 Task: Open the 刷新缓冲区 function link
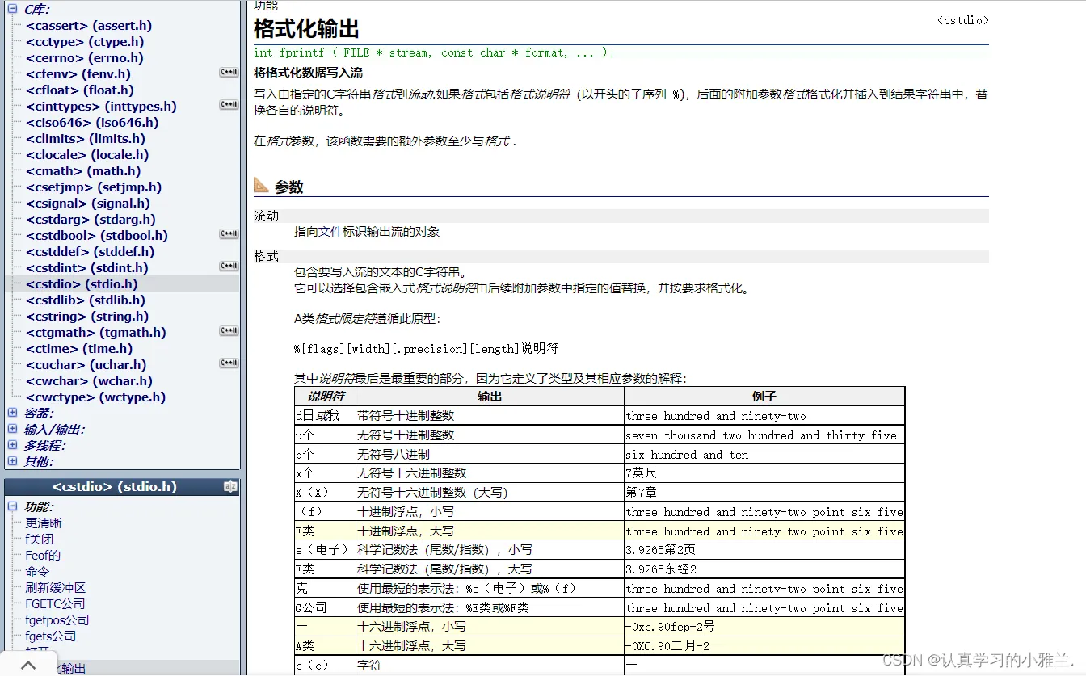(55, 587)
